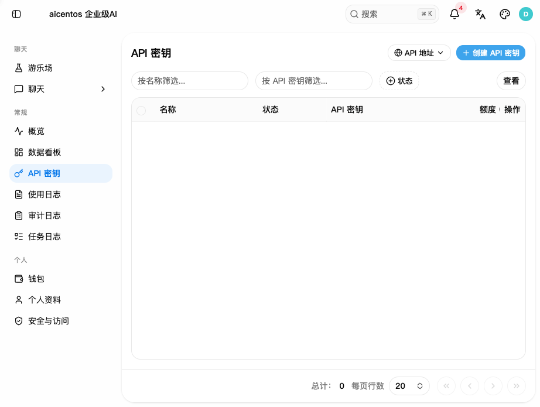Click the 使用日志 document icon
The image size is (540, 407).
point(19,194)
